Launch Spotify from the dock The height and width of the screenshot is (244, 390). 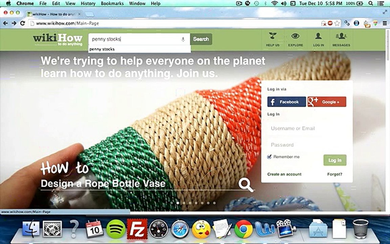pos(116,229)
